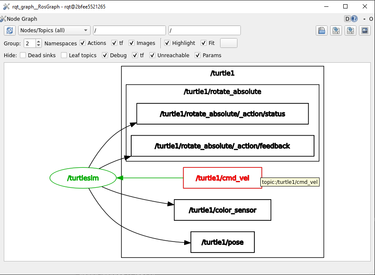
Task: Select the /turtle1/pose topic box
Action: (x=222, y=242)
